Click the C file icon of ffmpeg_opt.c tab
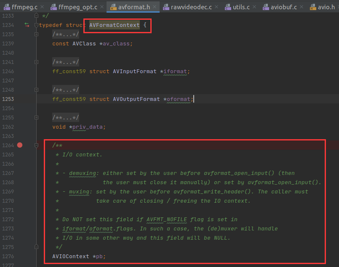Viewport: 339px width, 267px height. click(x=53, y=7)
